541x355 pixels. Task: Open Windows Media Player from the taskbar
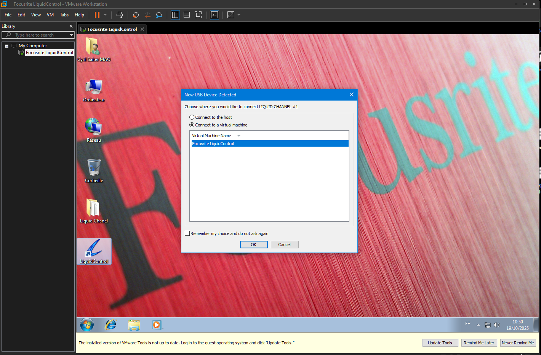coord(157,325)
